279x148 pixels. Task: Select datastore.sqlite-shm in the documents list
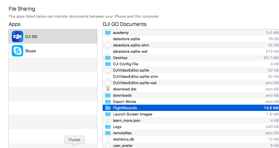[x=191, y=45]
